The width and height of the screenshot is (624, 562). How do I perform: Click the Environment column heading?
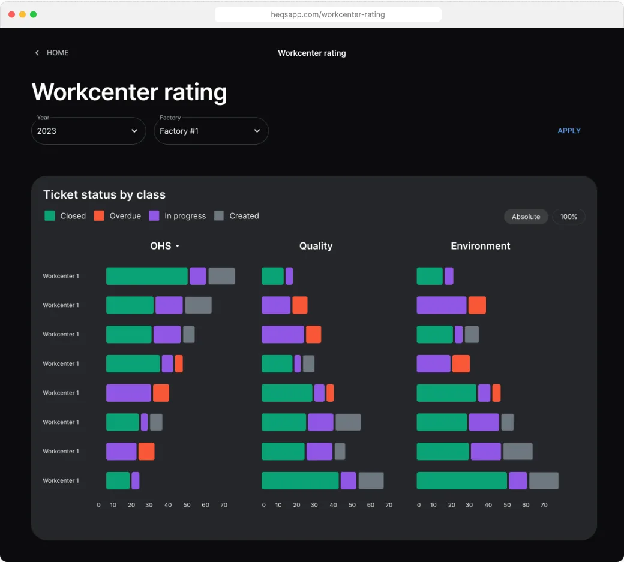click(x=481, y=246)
